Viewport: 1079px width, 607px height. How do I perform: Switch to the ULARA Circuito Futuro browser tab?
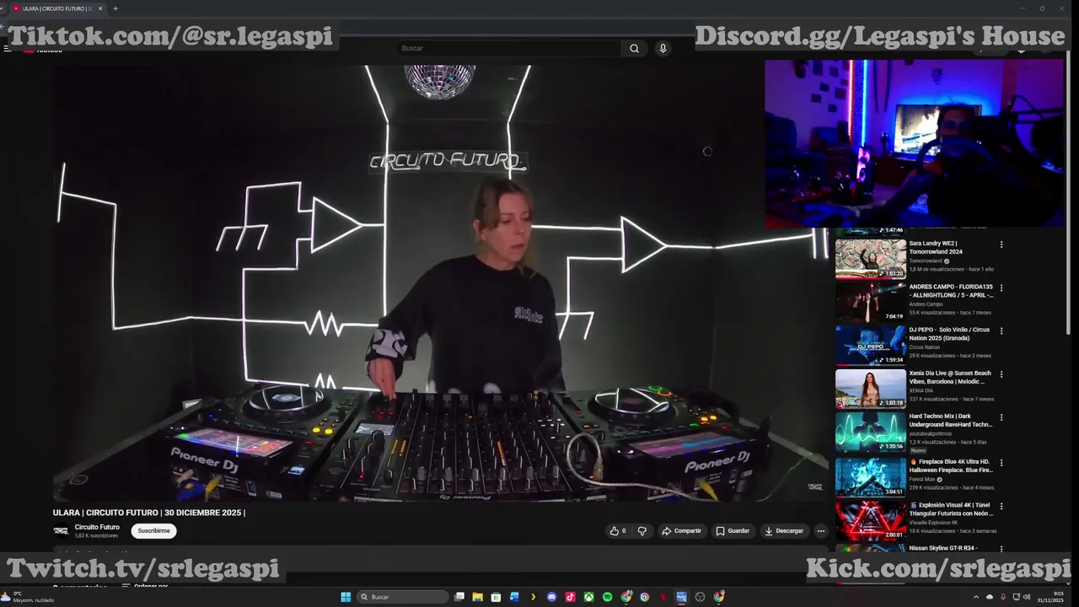click(56, 8)
